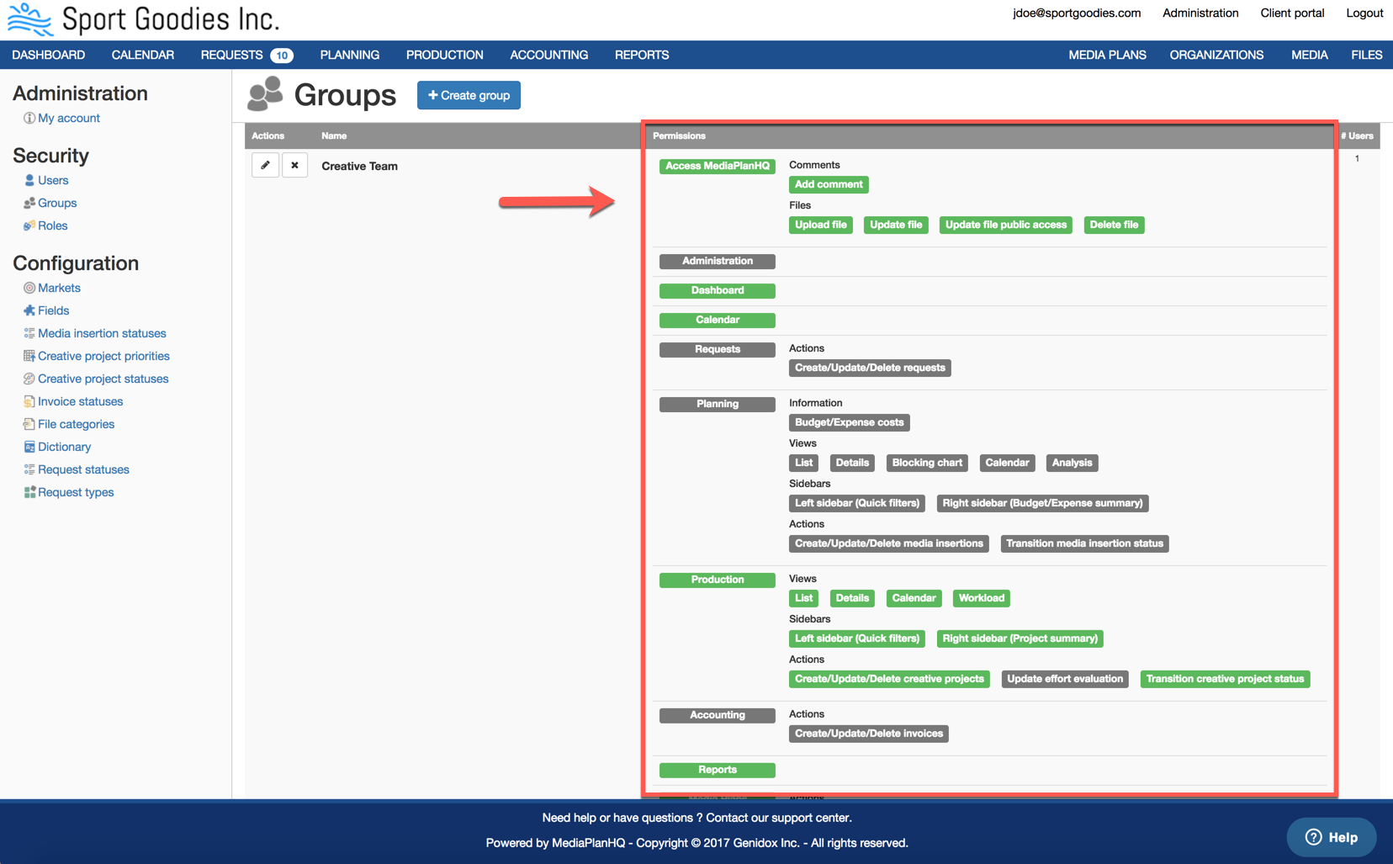Open the Production tab in navigation bar
1393x864 pixels.
444,55
